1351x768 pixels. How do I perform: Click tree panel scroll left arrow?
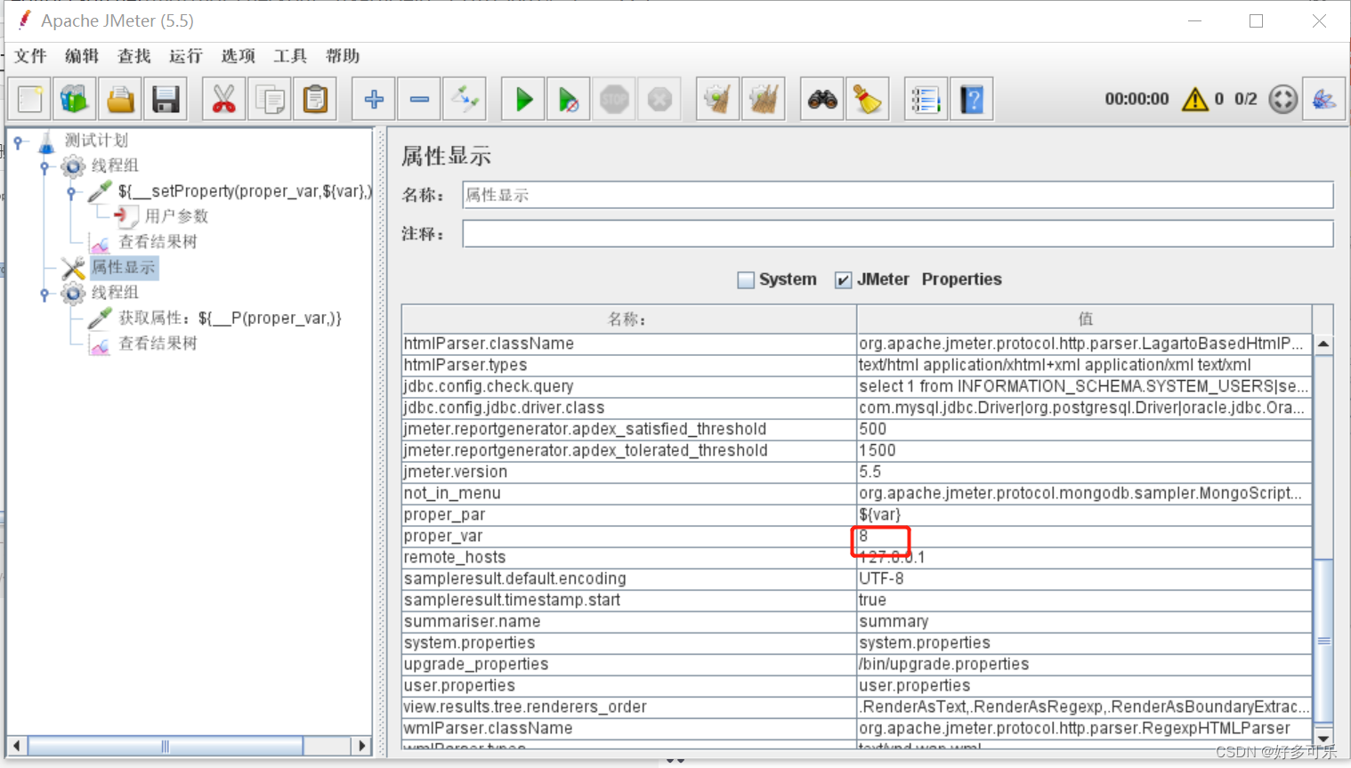click(x=16, y=746)
